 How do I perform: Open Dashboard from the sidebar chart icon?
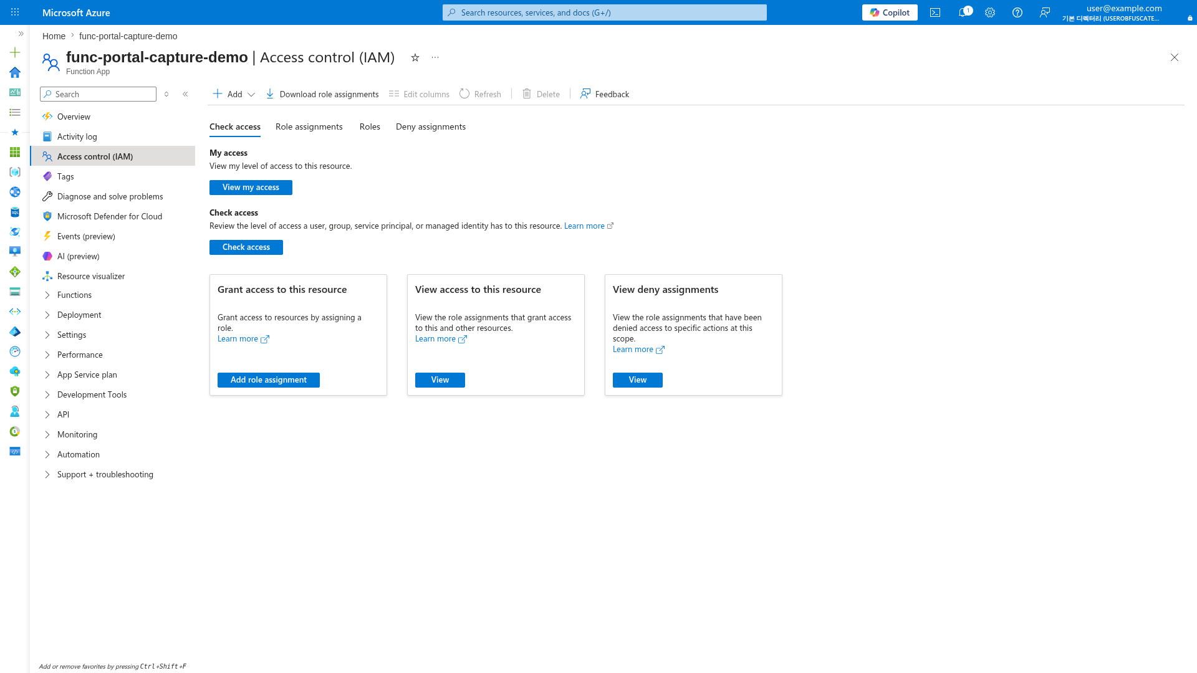point(15,92)
